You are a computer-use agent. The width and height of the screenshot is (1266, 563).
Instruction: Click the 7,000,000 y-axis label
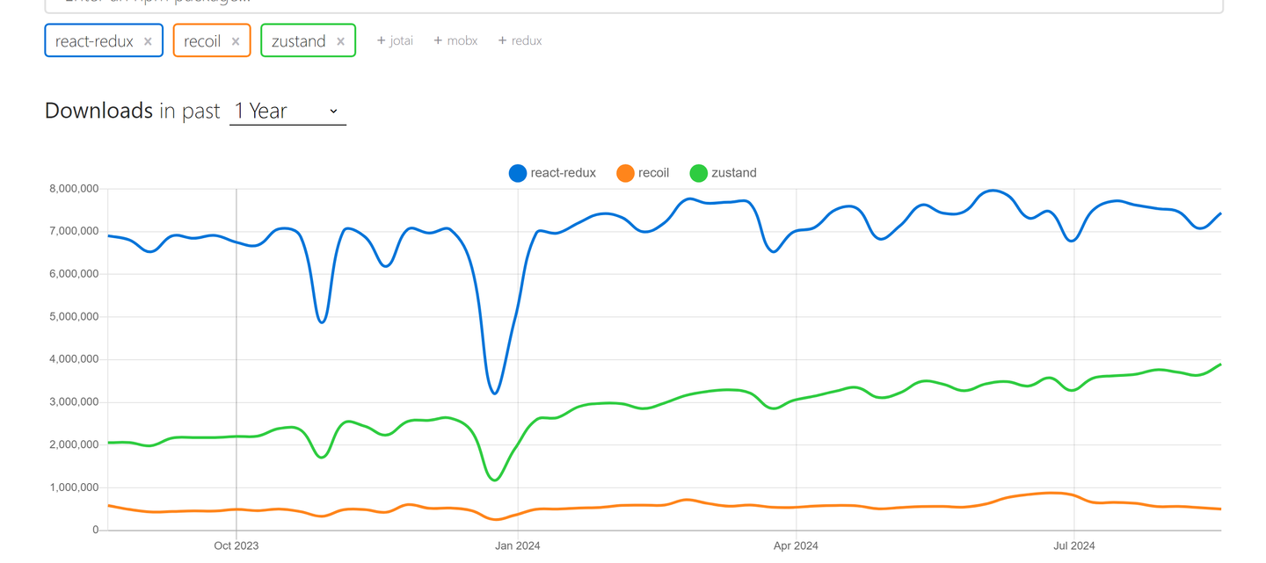coord(74,232)
